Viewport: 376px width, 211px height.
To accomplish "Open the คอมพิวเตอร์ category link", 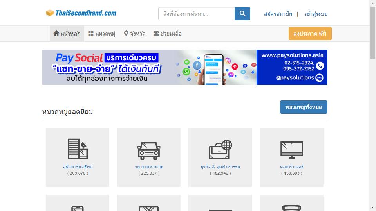I will 291,167.
